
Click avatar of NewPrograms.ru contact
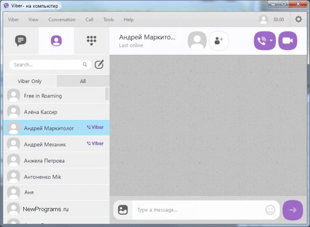pyautogui.click(x=13, y=208)
